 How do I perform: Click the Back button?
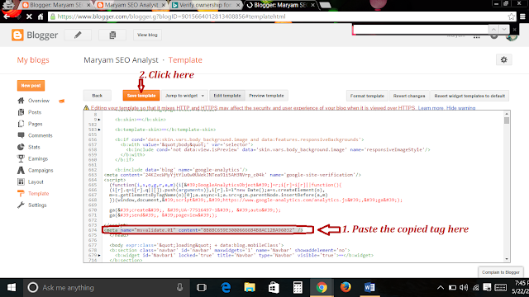98,96
